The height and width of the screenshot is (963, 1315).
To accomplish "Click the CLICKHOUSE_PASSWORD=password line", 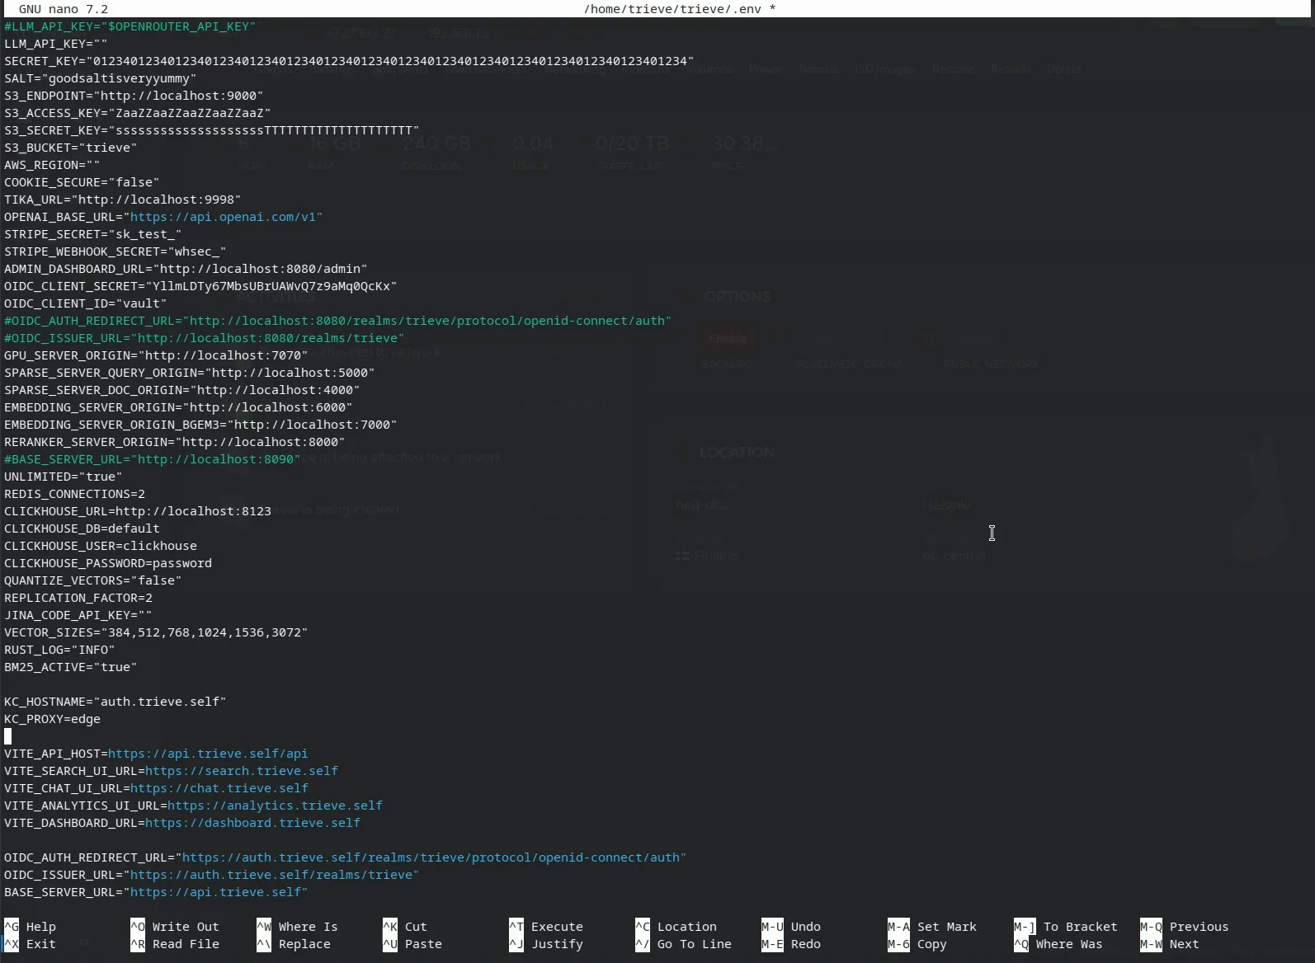I will coord(108,563).
